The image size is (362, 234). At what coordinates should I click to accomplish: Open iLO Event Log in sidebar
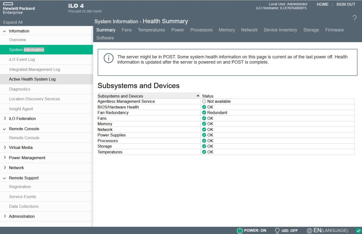pyautogui.click(x=22, y=60)
